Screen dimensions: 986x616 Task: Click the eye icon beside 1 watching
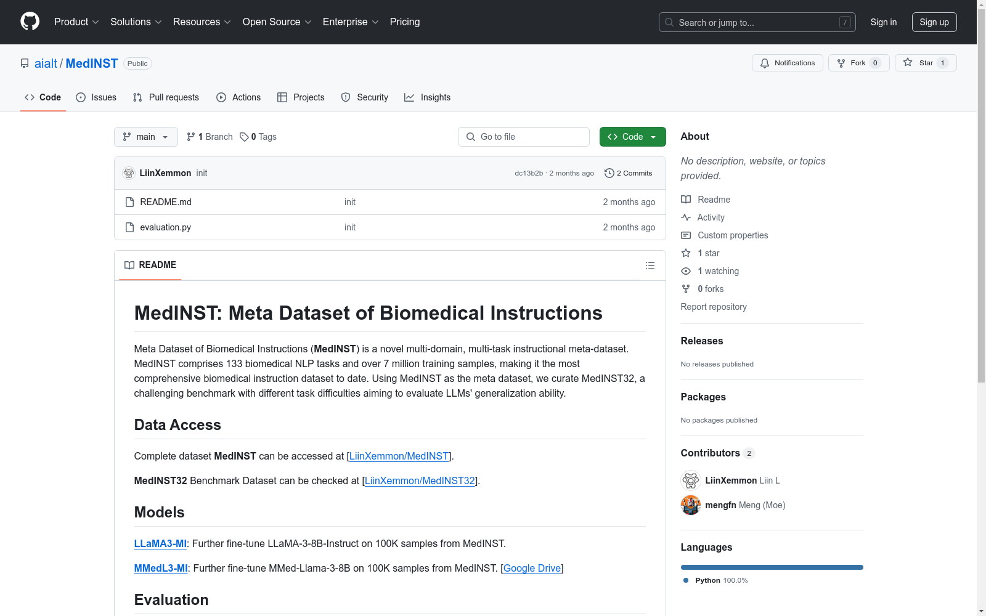tap(686, 271)
